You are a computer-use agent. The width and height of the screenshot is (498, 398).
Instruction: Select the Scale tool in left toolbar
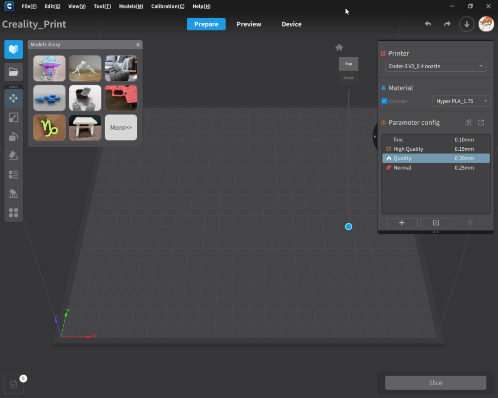pyautogui.click(x=13, y=117)
